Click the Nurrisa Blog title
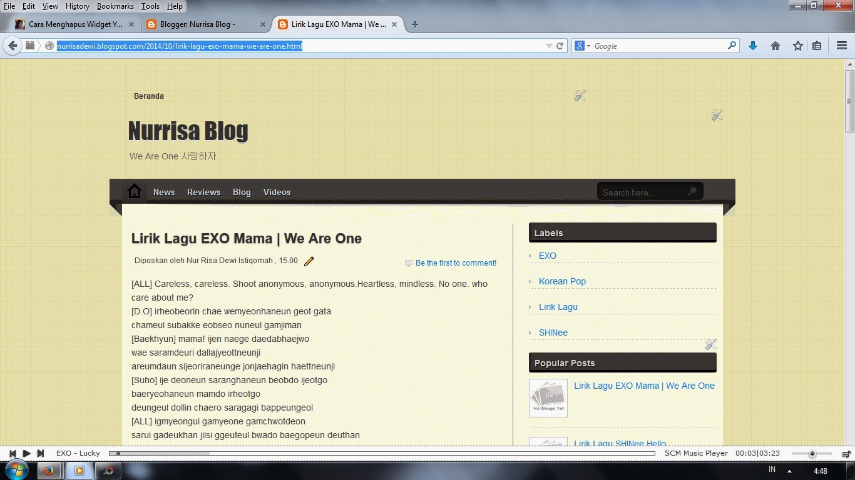855x480 pixels. 188,131
